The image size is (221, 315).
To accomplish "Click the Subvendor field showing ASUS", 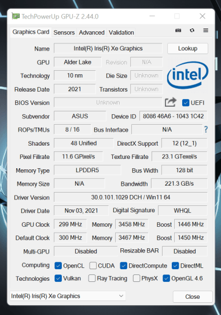I will click(x=80, y=116).
